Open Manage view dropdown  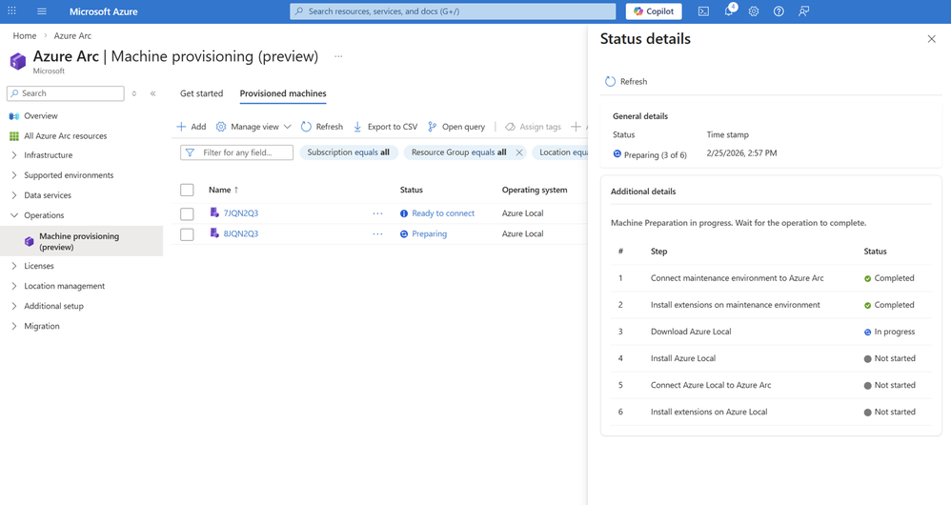tap(253, 127)
